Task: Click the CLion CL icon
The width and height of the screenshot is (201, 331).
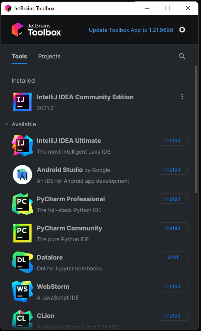Action: click(x=22, y=319)
